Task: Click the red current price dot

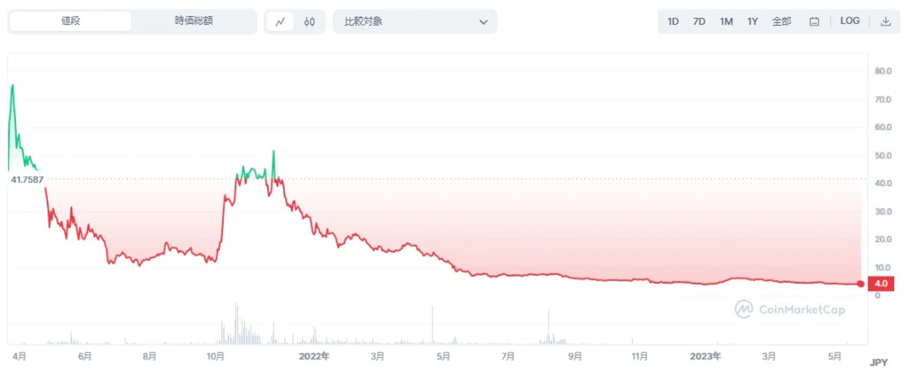Action: 861,284
